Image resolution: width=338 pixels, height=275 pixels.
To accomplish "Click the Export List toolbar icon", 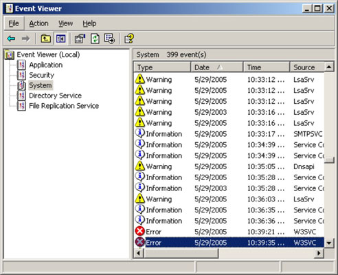I will [x=109, y=38].
